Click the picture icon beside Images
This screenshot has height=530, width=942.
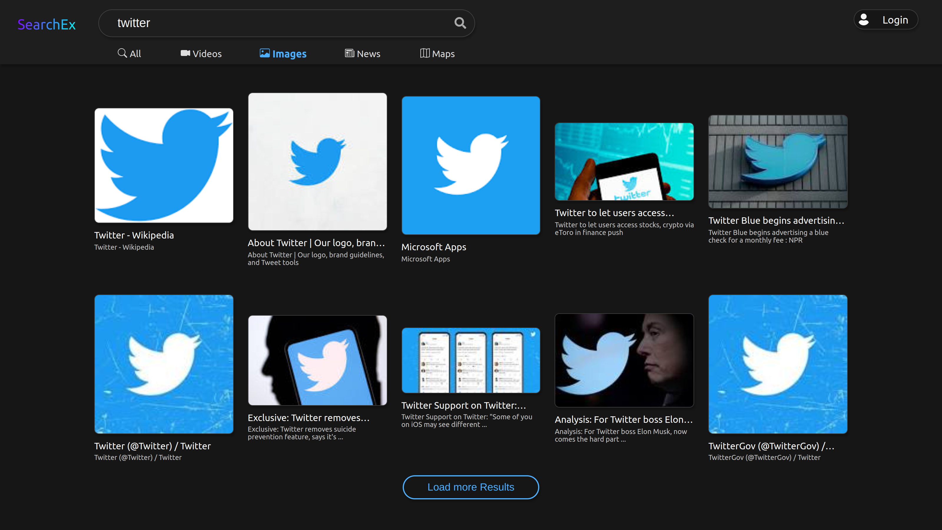[x=264, y=53]
